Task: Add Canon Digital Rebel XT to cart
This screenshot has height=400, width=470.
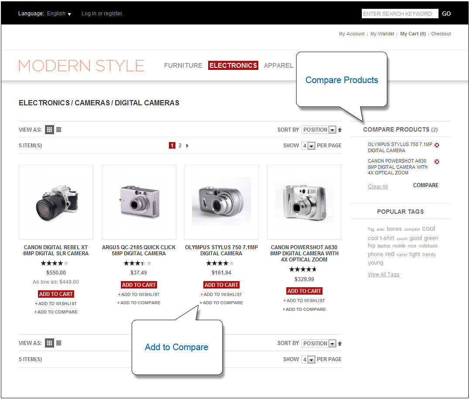Action: point(56,294)
